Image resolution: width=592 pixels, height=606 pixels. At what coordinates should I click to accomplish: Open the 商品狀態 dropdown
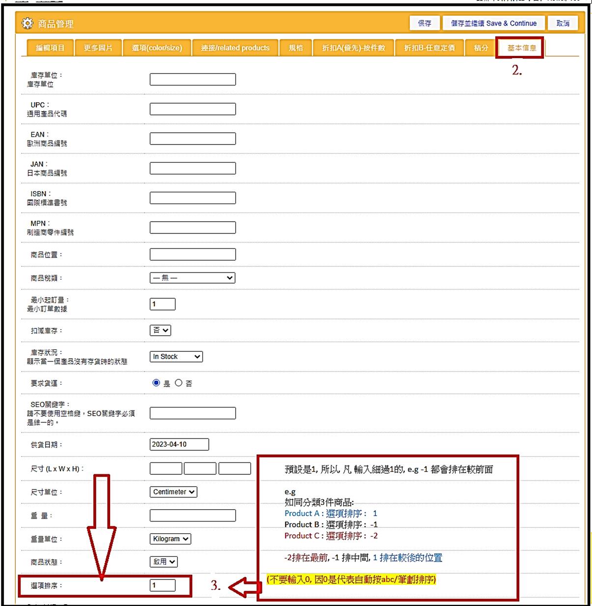[x=163, y=562]
